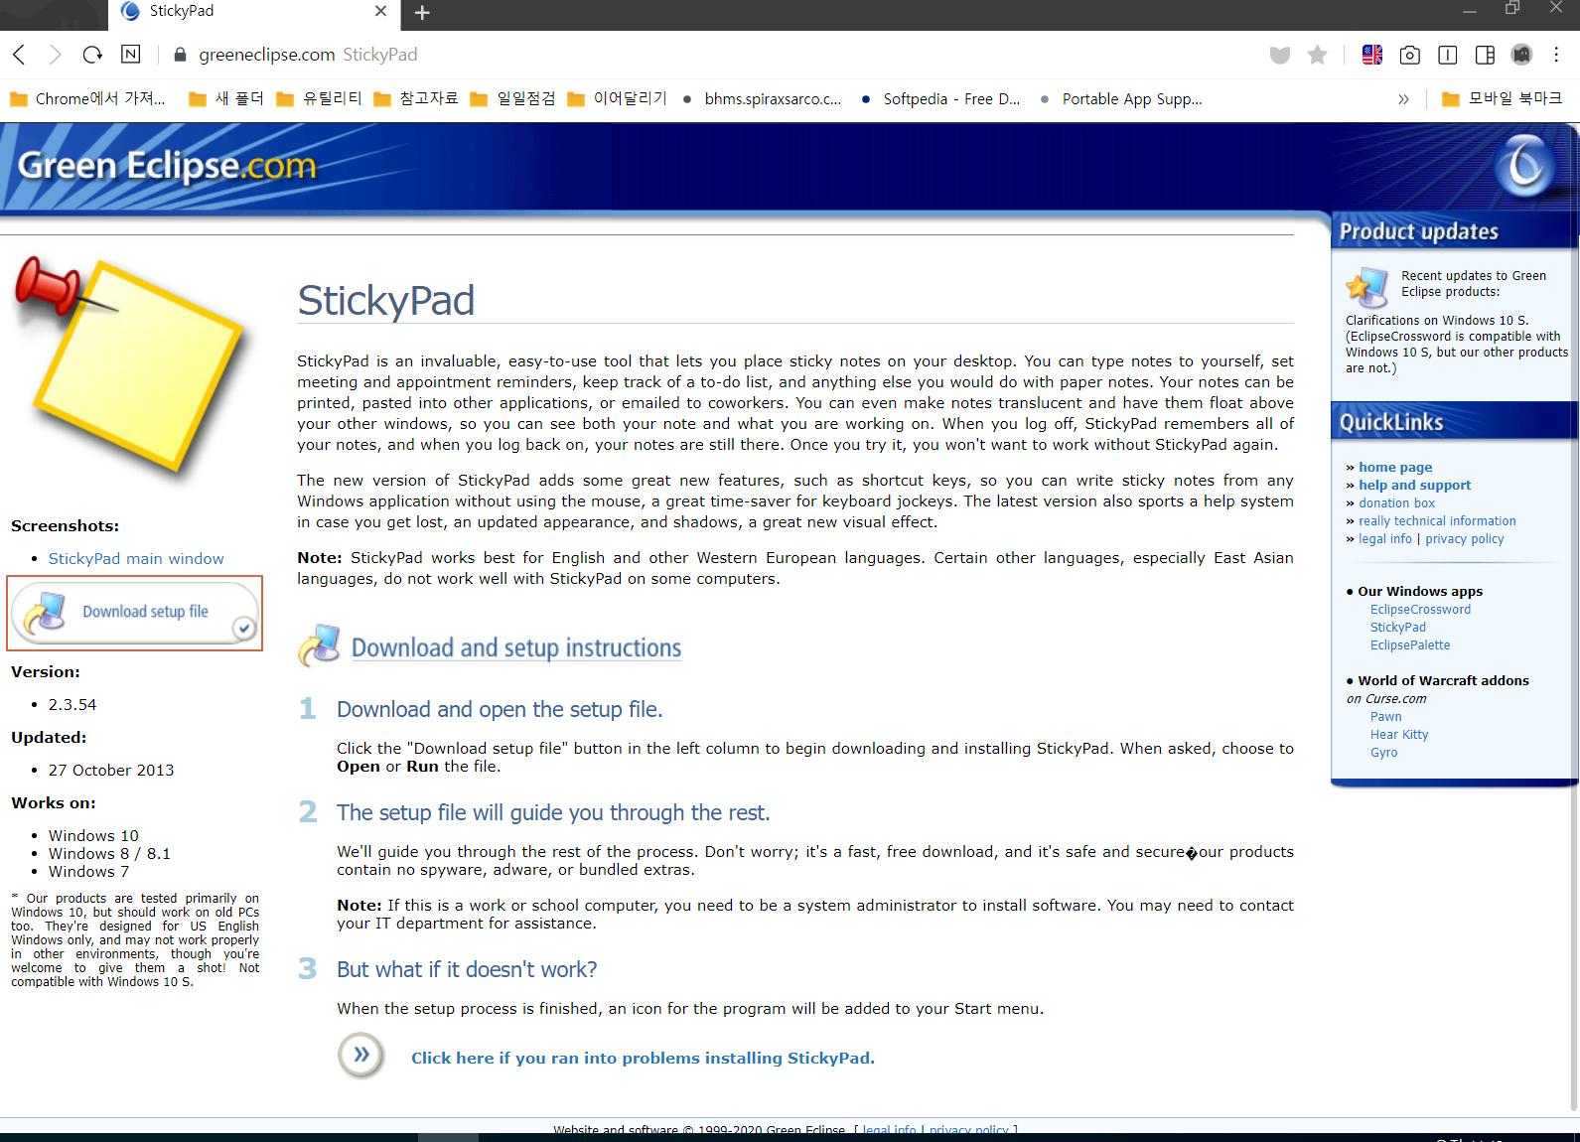
Task: Go forward to the next page
Action: point(56,55)
